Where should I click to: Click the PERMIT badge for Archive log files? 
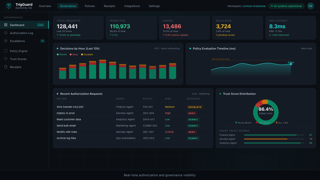pyautogui.click(x=193, y=138)
